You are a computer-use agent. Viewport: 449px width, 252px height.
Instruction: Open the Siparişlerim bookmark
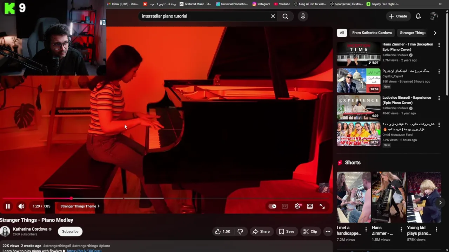(x=347, y=4)
